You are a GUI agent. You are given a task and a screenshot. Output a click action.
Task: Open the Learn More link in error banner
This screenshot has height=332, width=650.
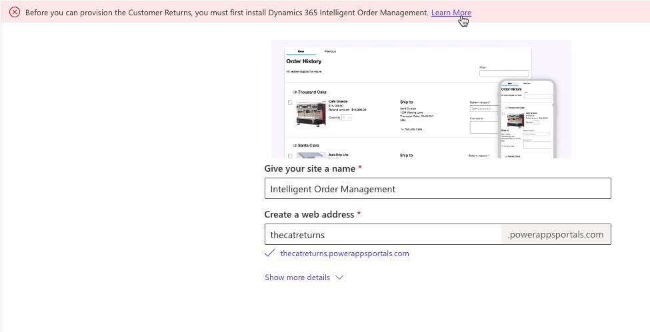coord(451,13)
